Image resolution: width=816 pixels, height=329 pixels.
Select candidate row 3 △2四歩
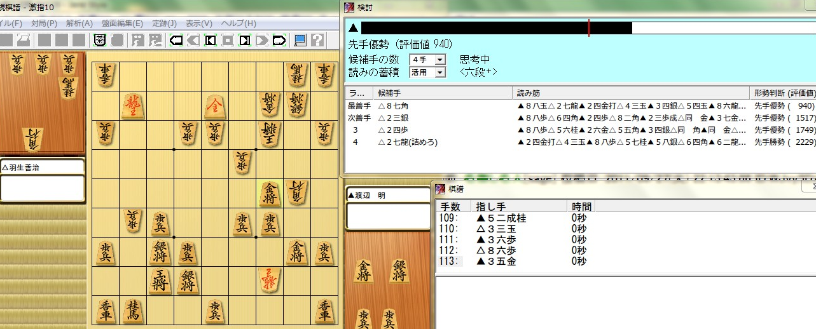(x=580, y=130)
